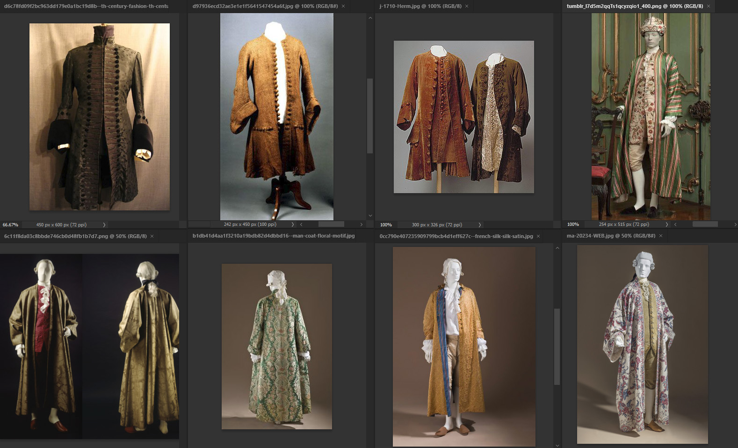Close the 6c11f8da03c8bbde PNG document tab
Viewport: 738px width, 448px height.
(152, 236)
